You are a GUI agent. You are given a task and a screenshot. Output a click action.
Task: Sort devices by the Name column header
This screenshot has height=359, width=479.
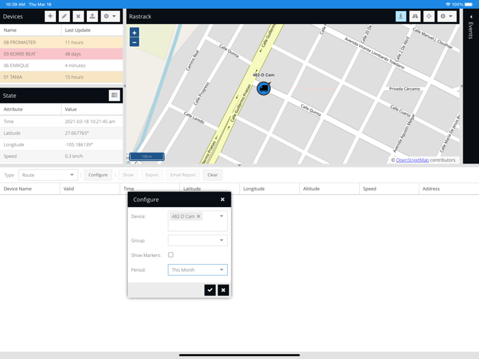pos(31,30)
